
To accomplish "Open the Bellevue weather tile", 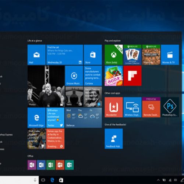I will 84,118.
